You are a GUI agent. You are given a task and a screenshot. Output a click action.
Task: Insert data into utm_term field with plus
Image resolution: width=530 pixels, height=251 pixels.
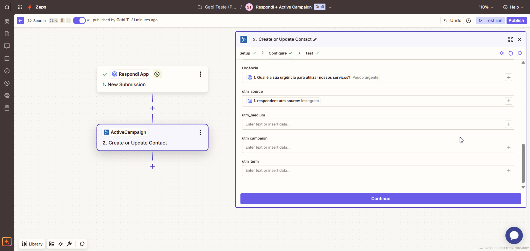coord(508,171)
